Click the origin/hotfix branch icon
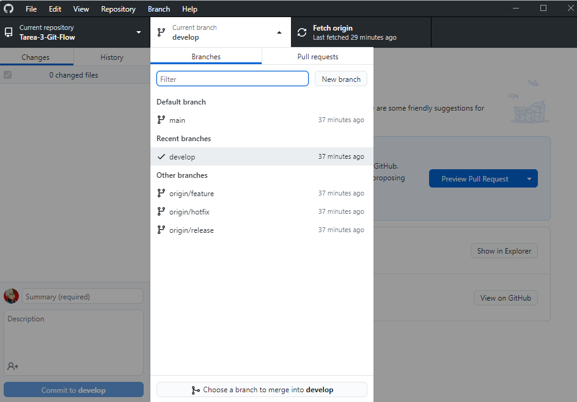 [161, 211]
